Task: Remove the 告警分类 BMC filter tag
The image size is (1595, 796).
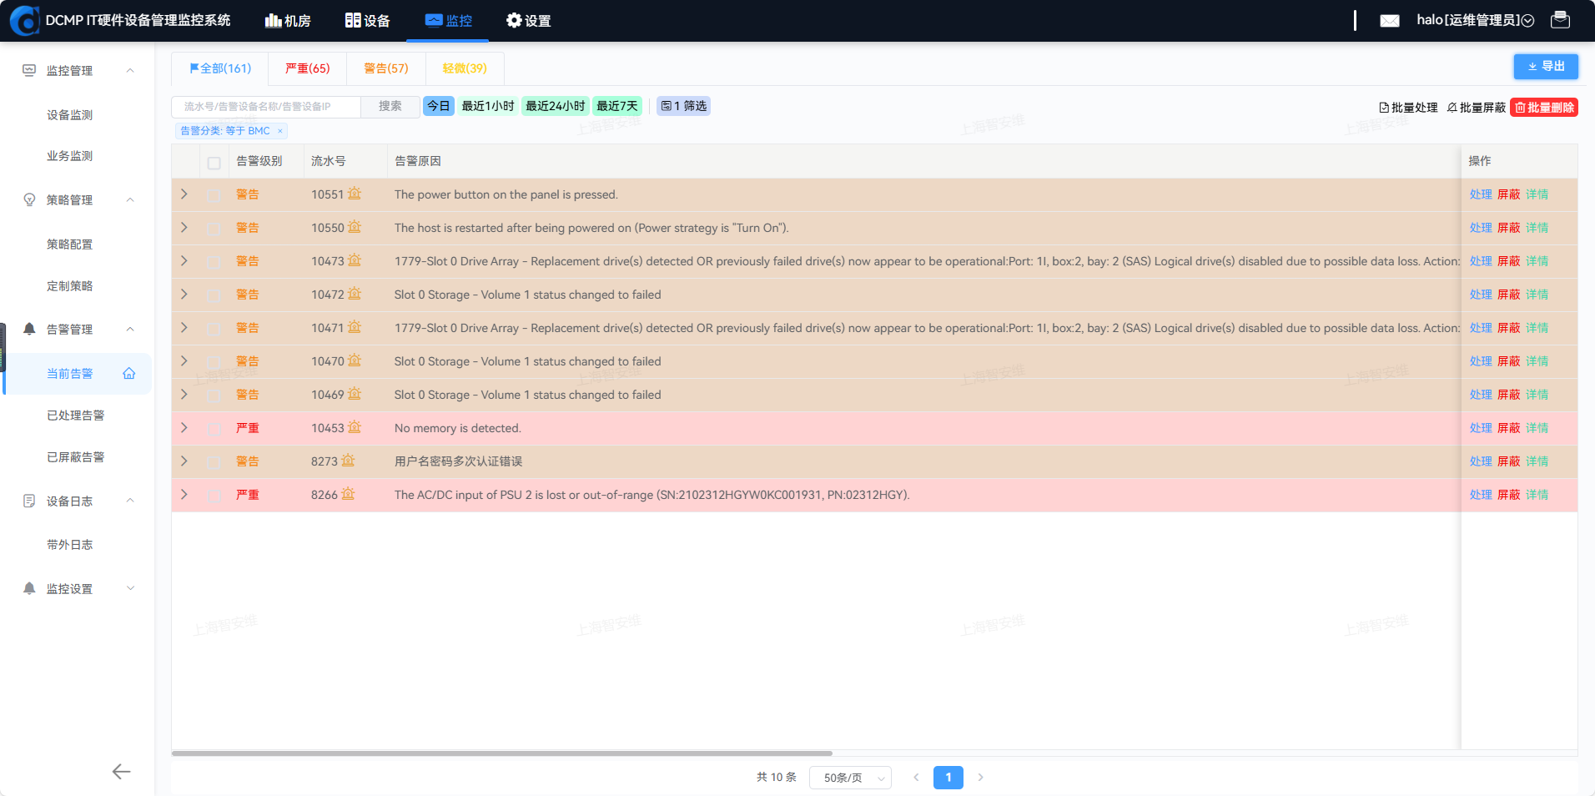Action: point(280,131)
